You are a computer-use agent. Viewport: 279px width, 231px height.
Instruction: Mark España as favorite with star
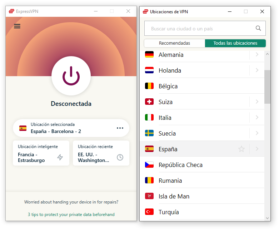[241, 149]
